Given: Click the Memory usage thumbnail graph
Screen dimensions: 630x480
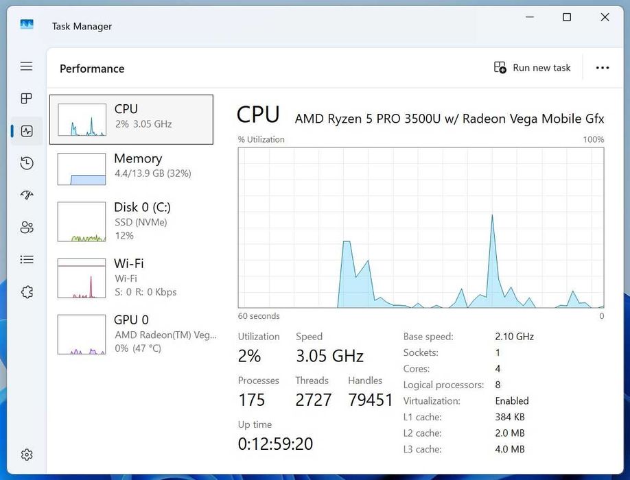Looking at the screenshot, I should click(82, 169).
